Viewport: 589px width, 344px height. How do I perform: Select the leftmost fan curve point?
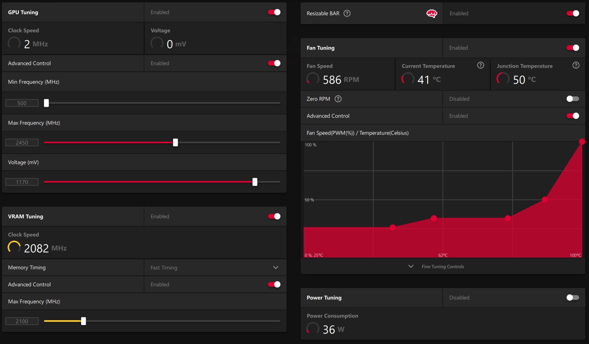393,227
